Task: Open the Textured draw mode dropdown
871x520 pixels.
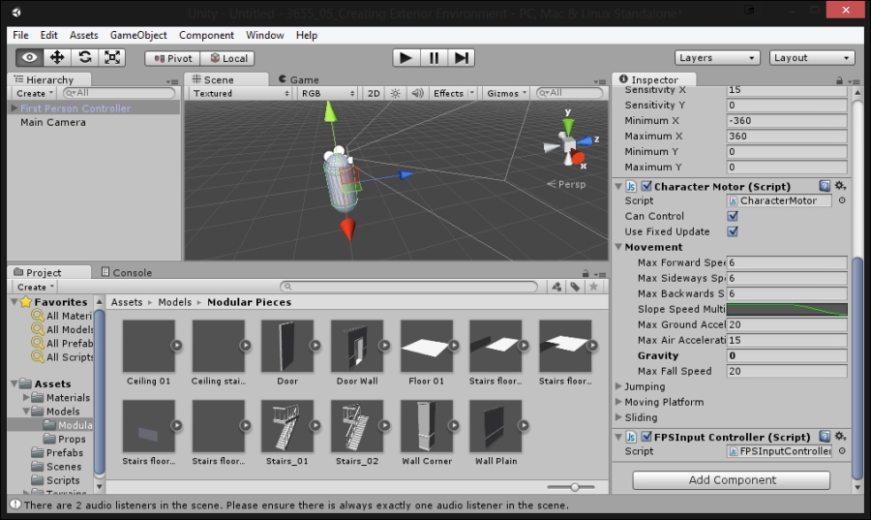Action: (240, 93)
